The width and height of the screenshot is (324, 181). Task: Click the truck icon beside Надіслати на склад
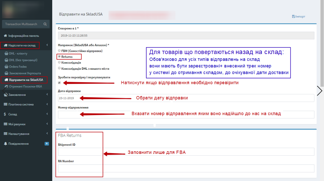5,46
